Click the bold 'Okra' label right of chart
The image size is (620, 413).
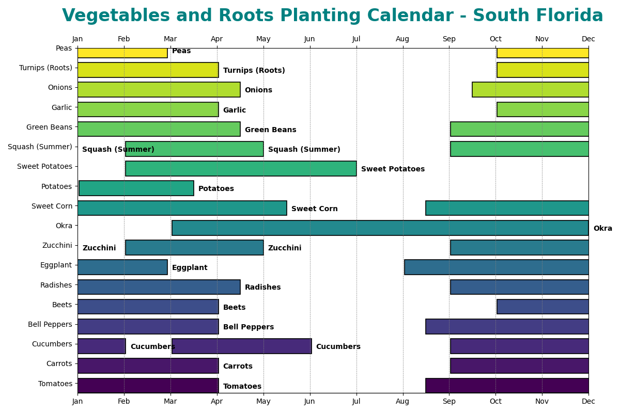(x=602, y=228)
